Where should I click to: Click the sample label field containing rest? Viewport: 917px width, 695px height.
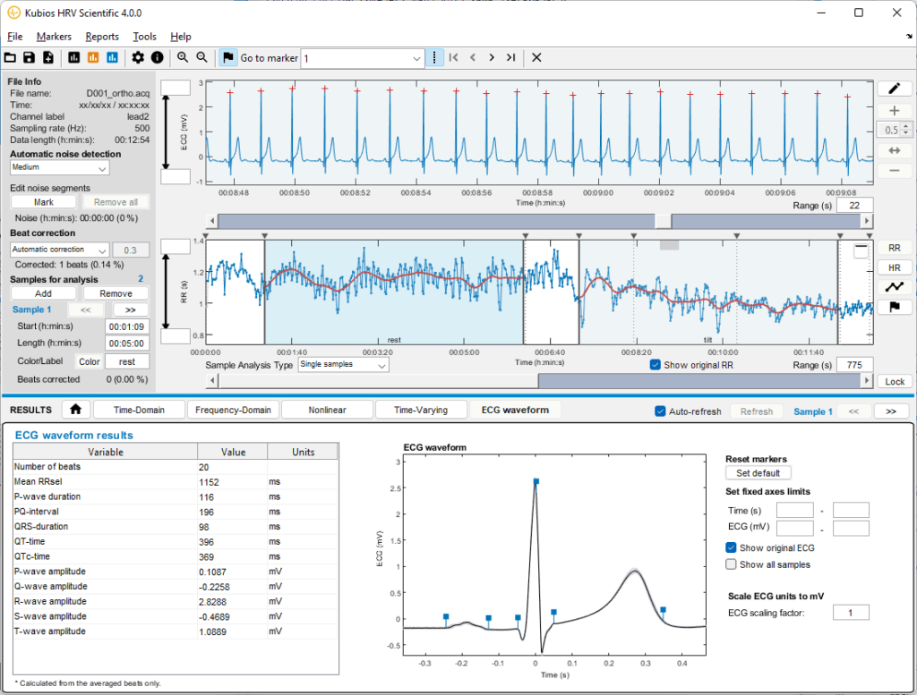[x=127, y=361]
